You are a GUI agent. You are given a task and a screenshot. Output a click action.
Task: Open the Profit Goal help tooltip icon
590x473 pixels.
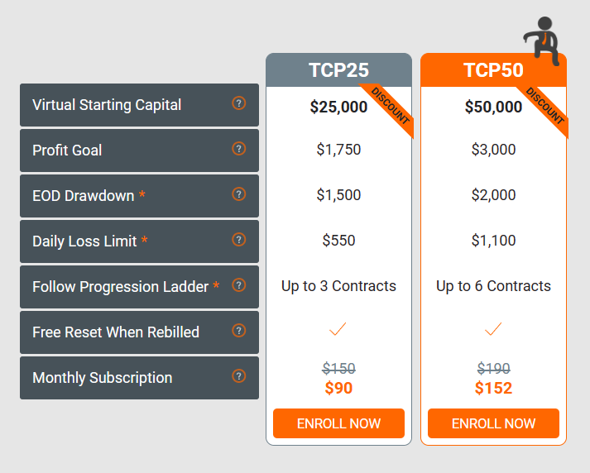click(238, 149)
